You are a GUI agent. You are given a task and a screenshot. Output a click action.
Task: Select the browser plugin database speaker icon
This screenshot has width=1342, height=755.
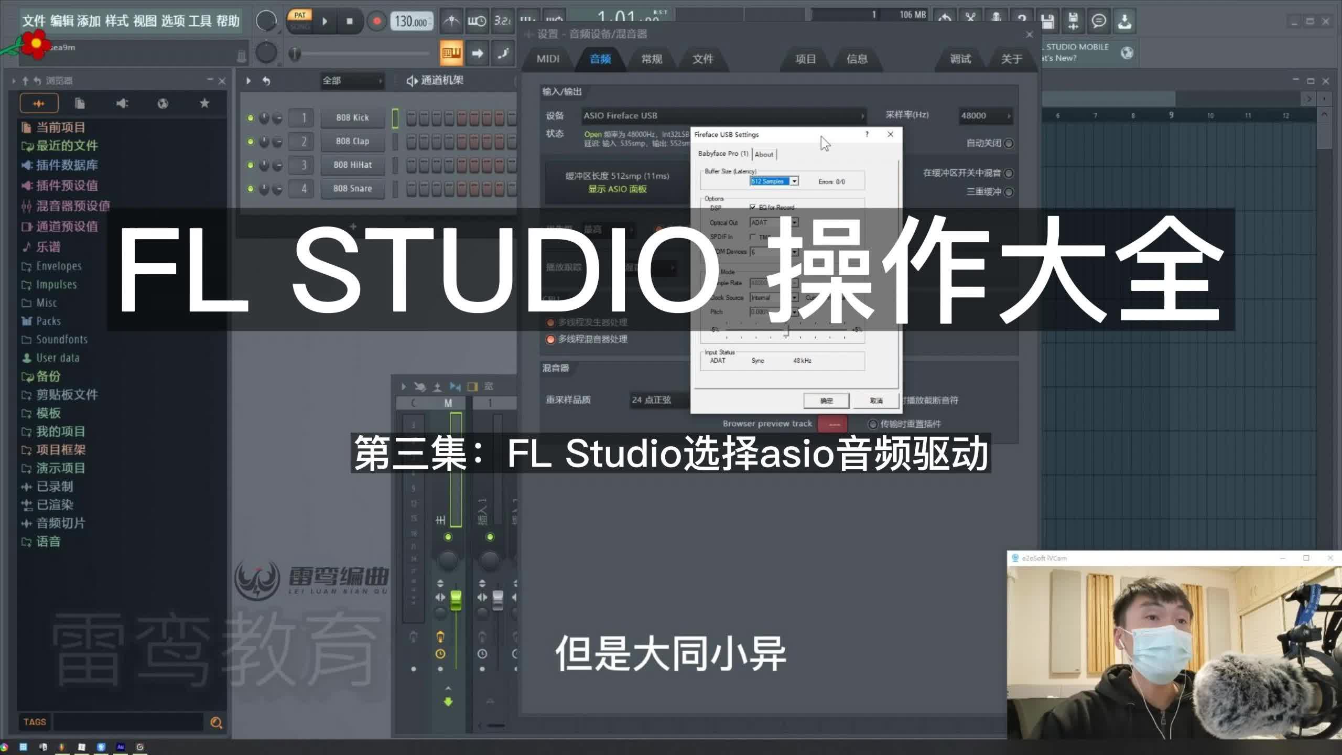(x=122, y=103)
